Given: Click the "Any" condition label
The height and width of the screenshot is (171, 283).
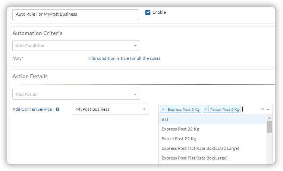Looking at the screenshot, I should pyautogui.click(x=18, y=58).
